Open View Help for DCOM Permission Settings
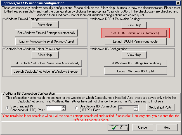Image resolution: width=182 pixels, height=135 pixels. [x=134, y=25]
